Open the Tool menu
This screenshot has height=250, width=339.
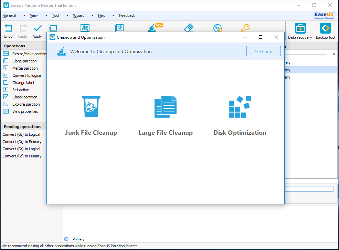point(55,15)
